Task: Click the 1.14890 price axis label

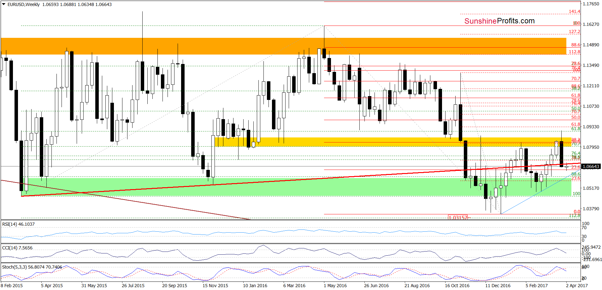Action: (591, 45)
